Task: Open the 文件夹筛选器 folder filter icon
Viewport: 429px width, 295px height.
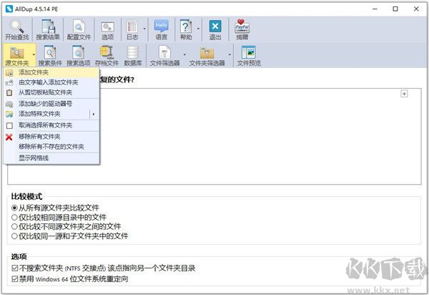Action: 207,53
